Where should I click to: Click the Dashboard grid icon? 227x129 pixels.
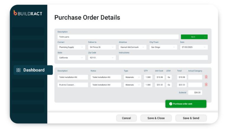click(18, 70)
